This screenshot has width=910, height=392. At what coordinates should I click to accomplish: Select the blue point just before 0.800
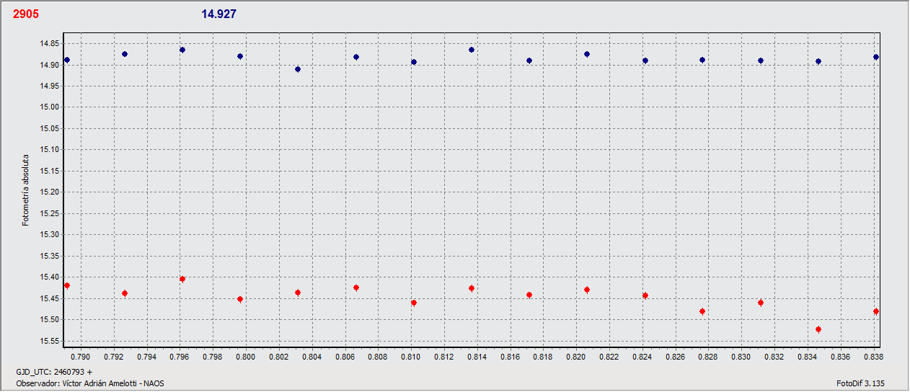[x=240, y=56]
